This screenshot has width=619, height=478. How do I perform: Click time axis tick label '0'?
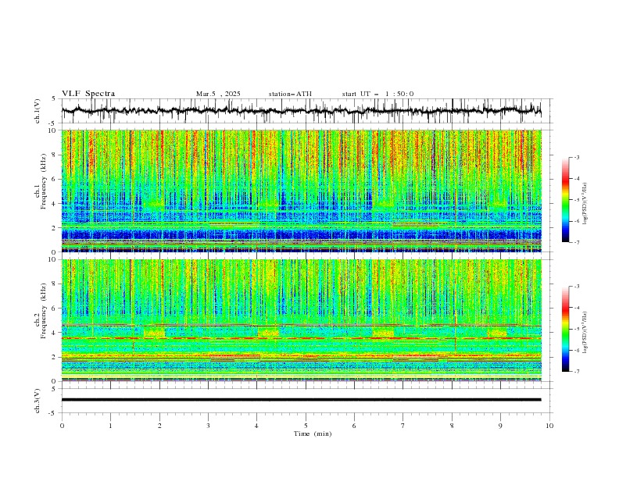pyautogui.click(x=62, y=426)
